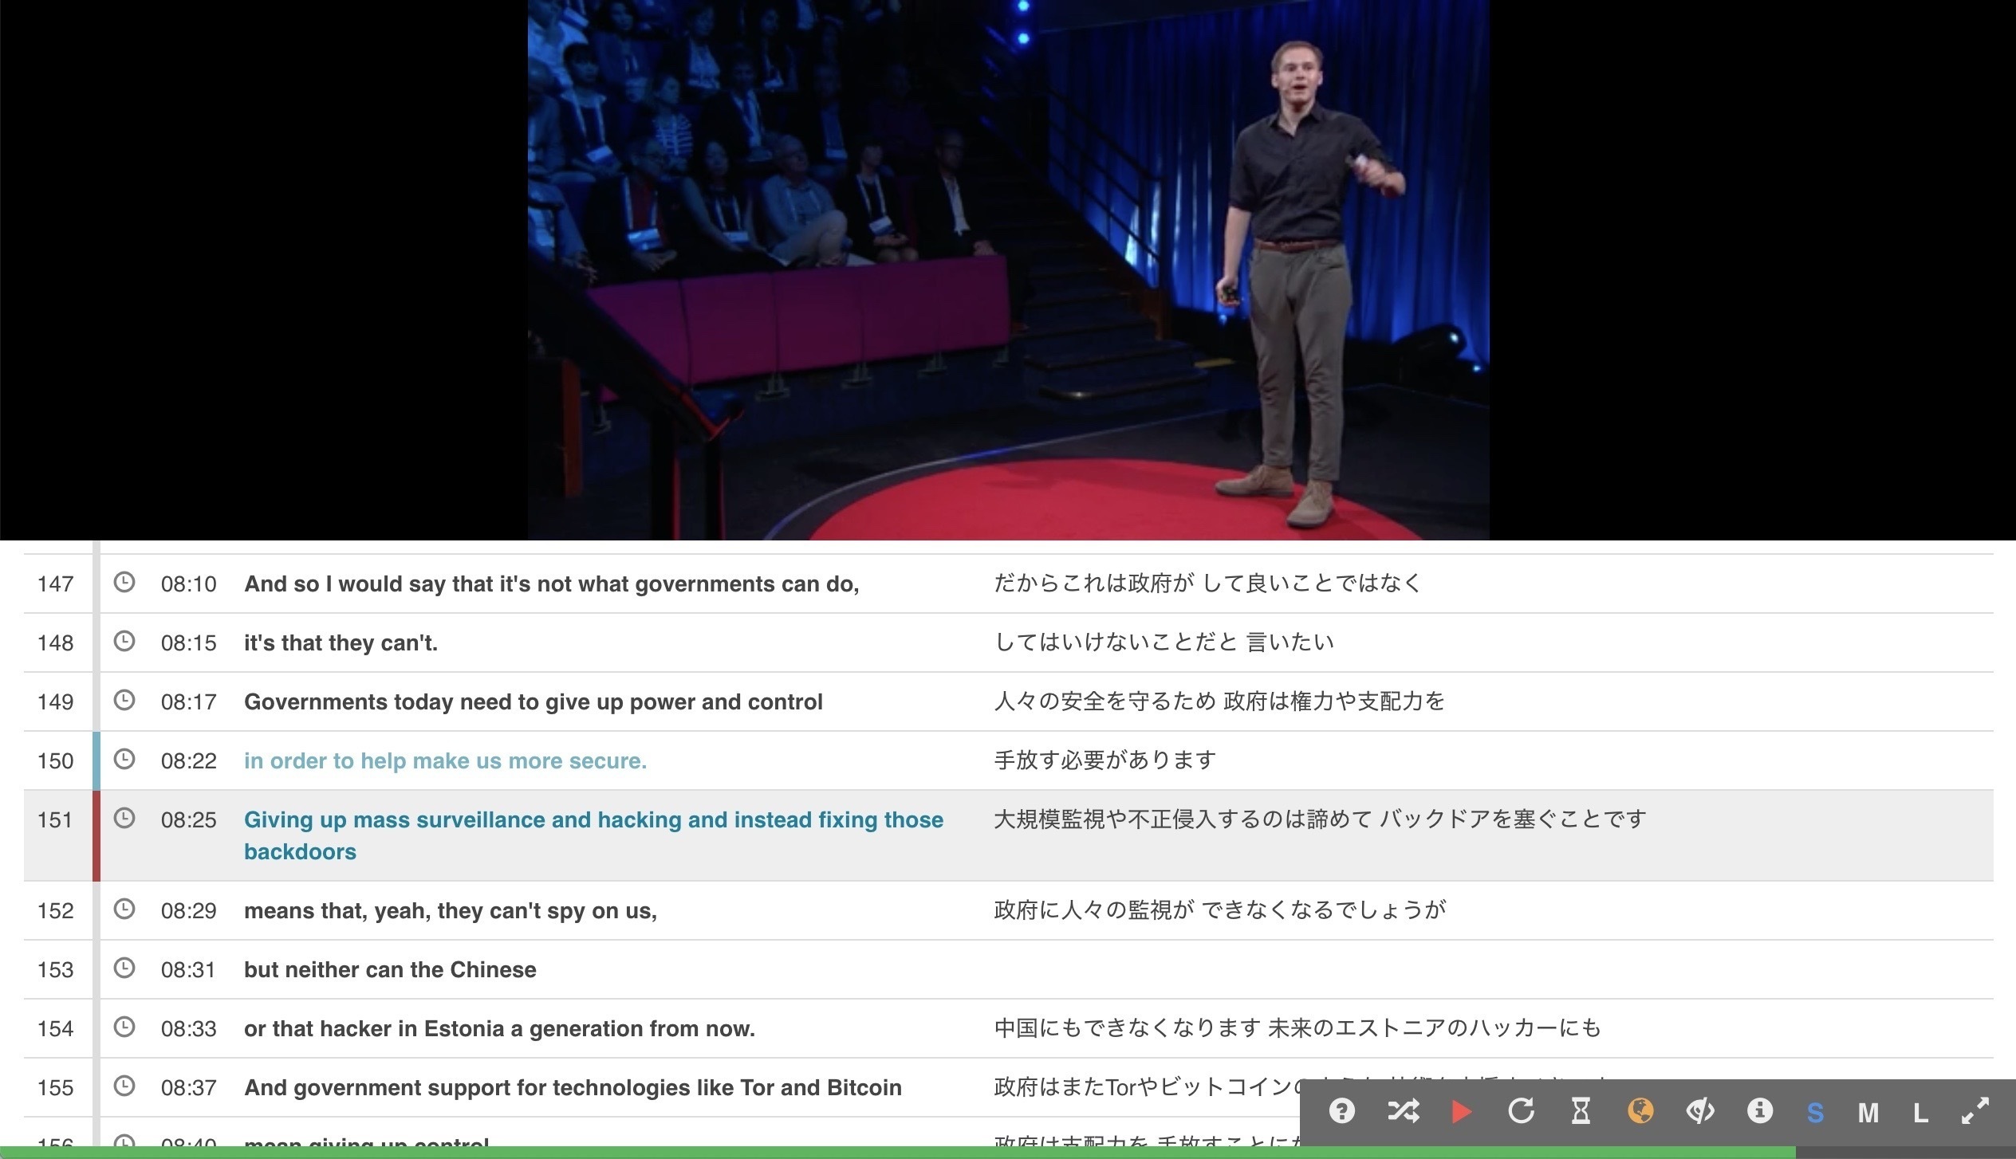Open the help question-mark icon
The width and height of the screenshot is (2016, 1159).
click(x=1343, y=1110)
